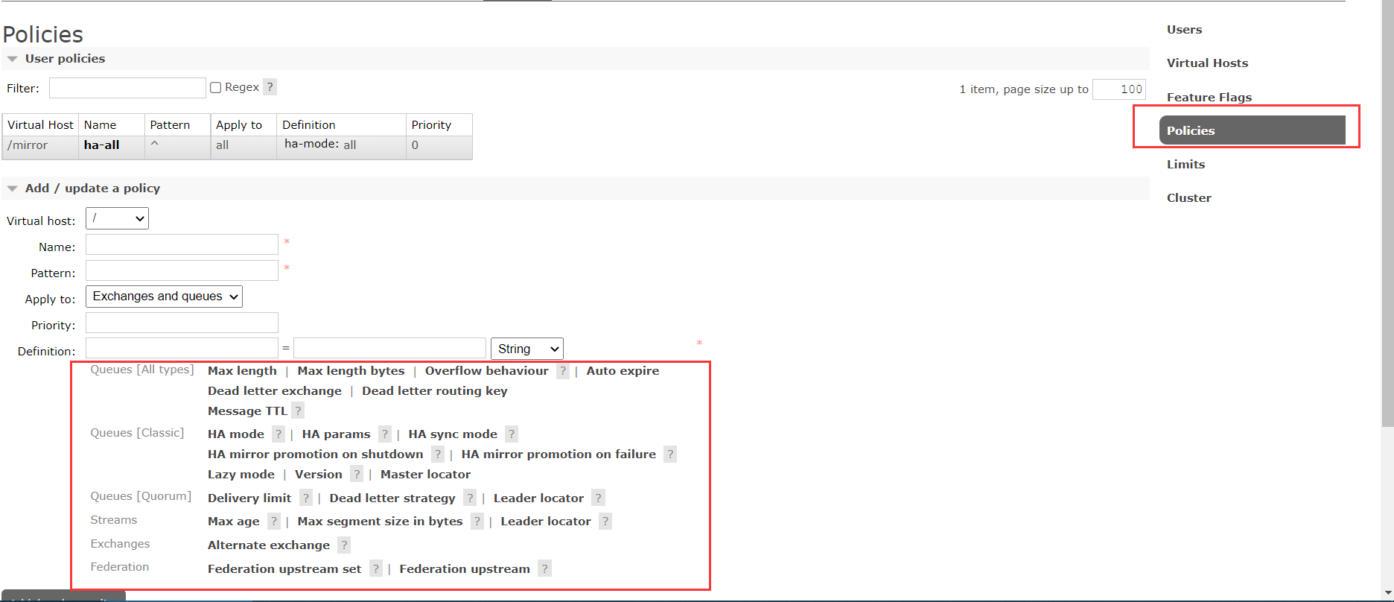This screenshot has width=1394, height=602.
Task: Open the Limits page
Action: (1185, 165)
